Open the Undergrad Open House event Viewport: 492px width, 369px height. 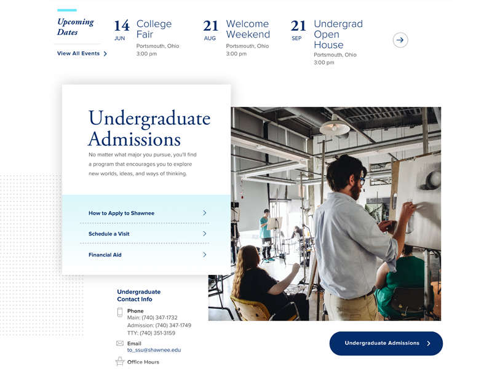[x=338, y=34]
